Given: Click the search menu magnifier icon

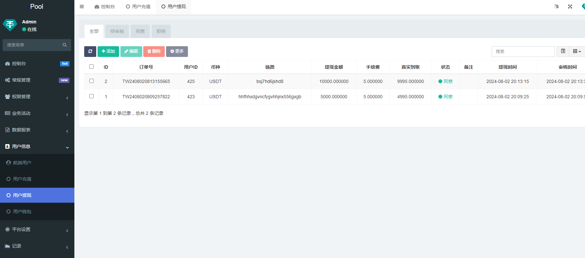Looking at the screenshot, I should 65,45.
